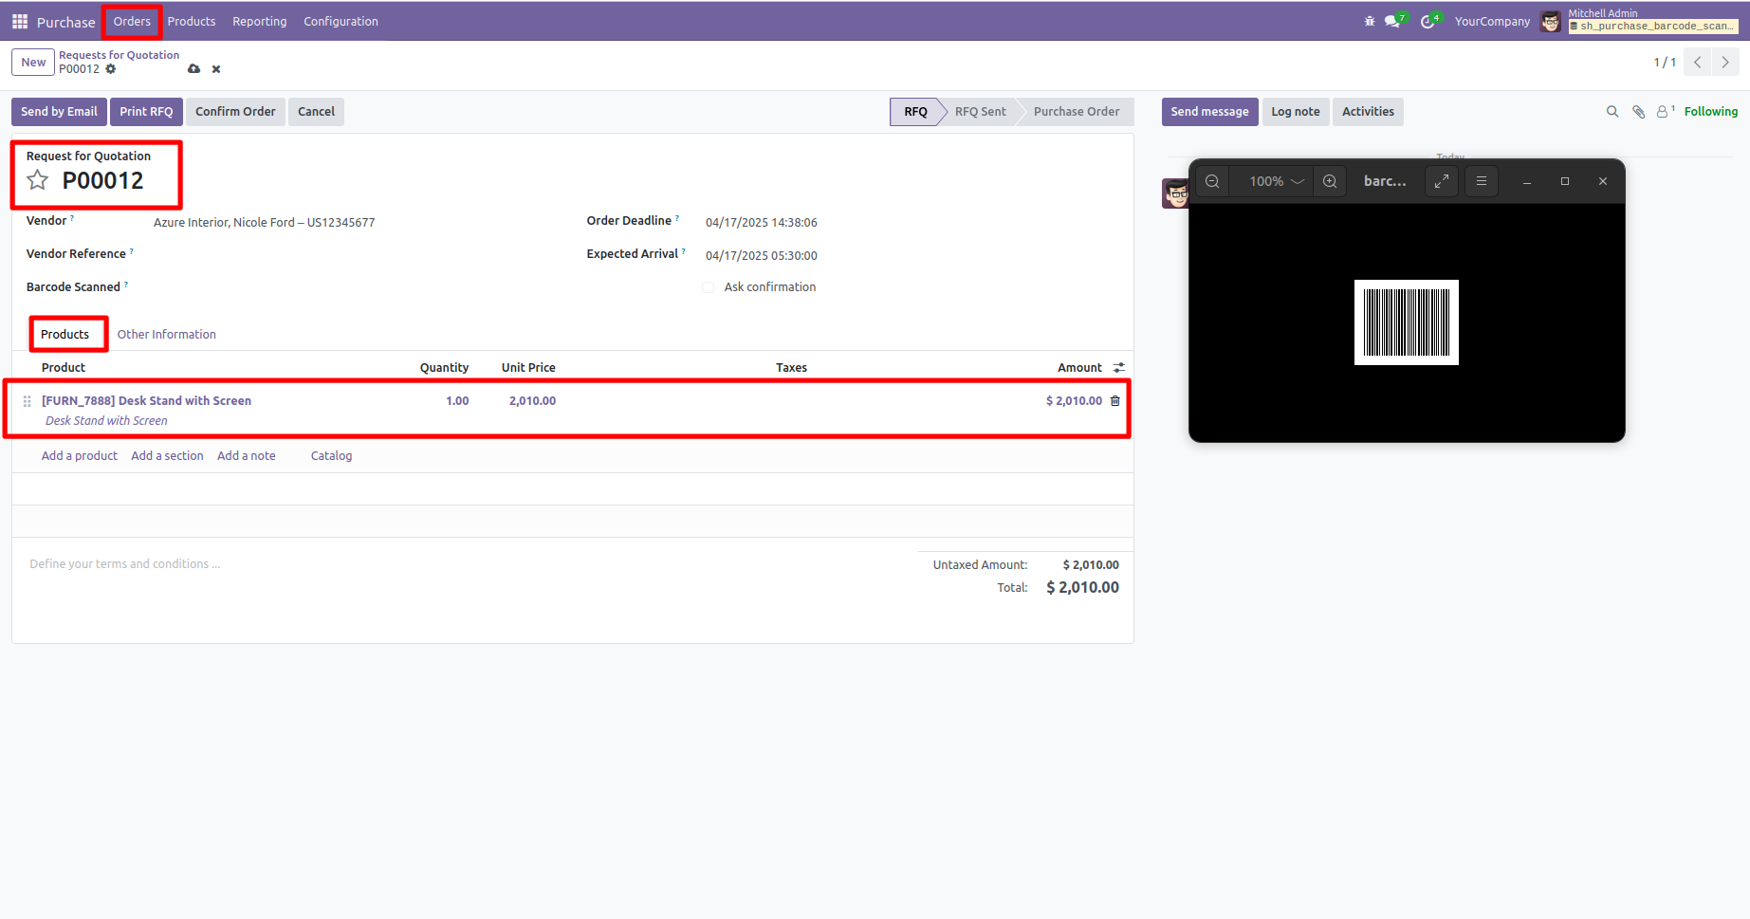Edit quantity 1.00 of Desk Stand

tap(457, 401)
